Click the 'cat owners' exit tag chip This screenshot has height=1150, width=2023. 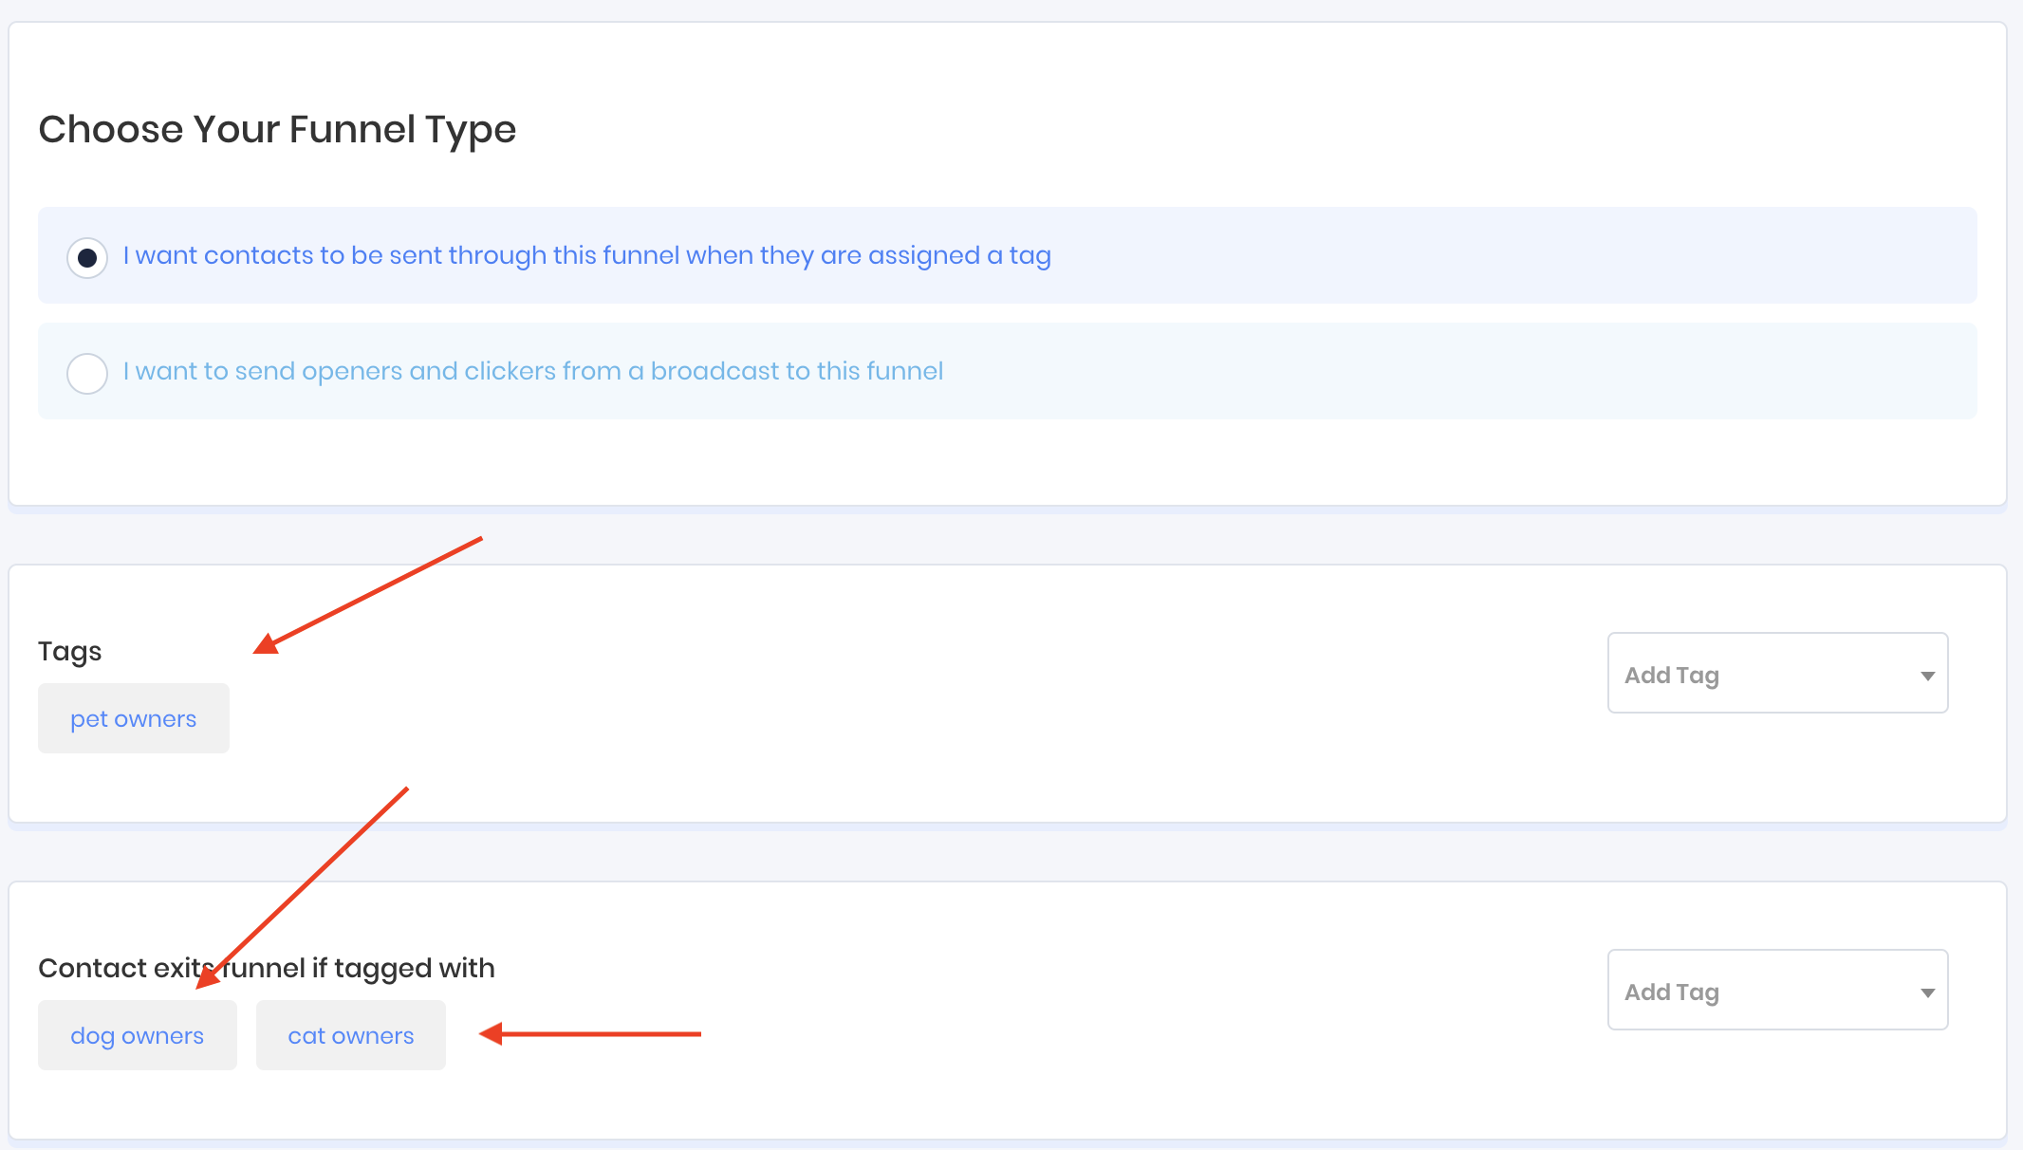351,1035
